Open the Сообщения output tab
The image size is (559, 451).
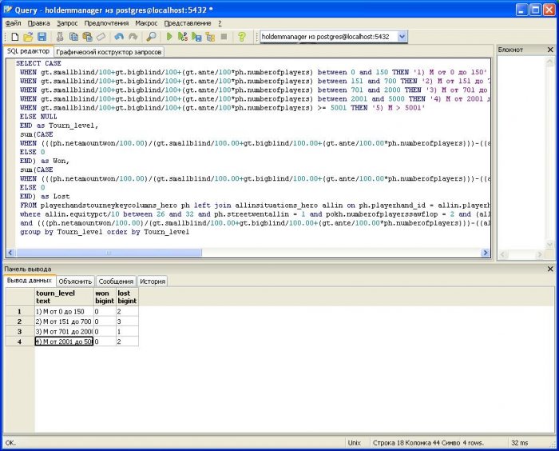(x=116, y=281)
